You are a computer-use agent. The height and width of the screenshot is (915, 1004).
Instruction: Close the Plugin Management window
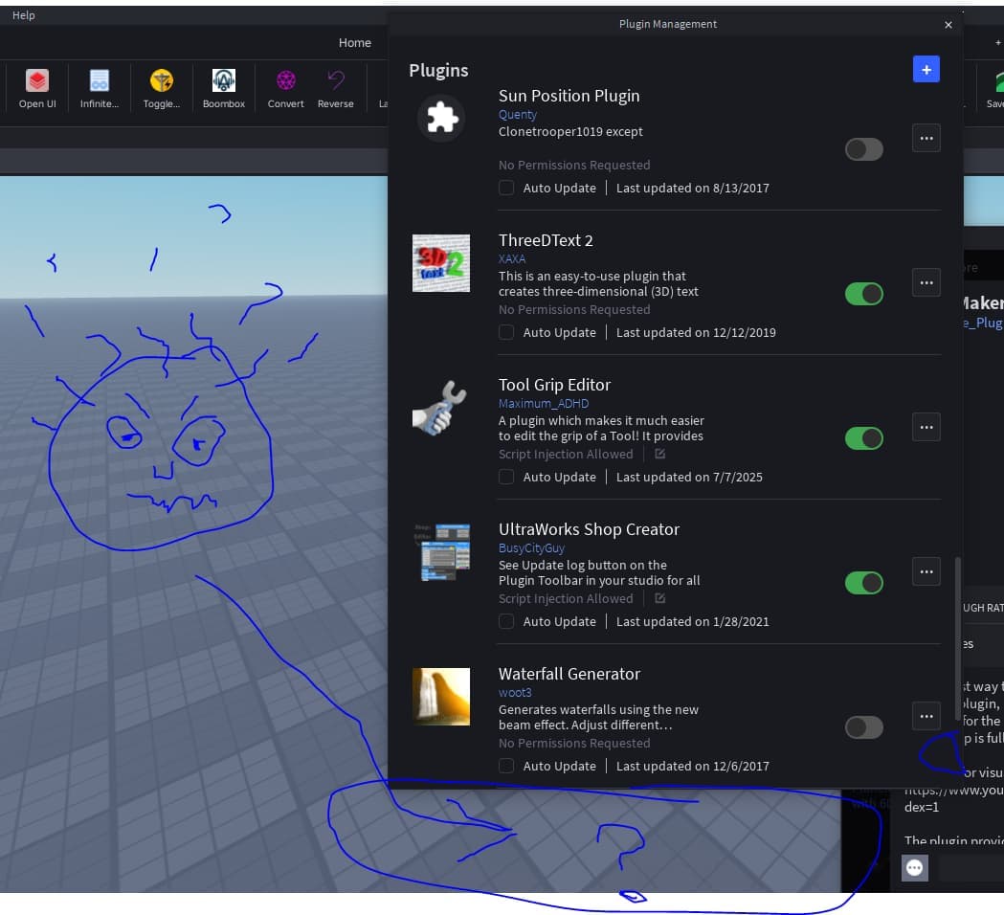(948, 24)
